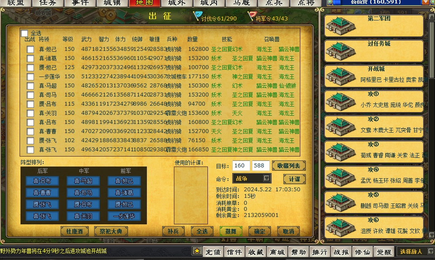This screenshot has height=260, width=435.
Task: Click the blue 讨伐令 flag icon
Action: [x=197, y=16]
